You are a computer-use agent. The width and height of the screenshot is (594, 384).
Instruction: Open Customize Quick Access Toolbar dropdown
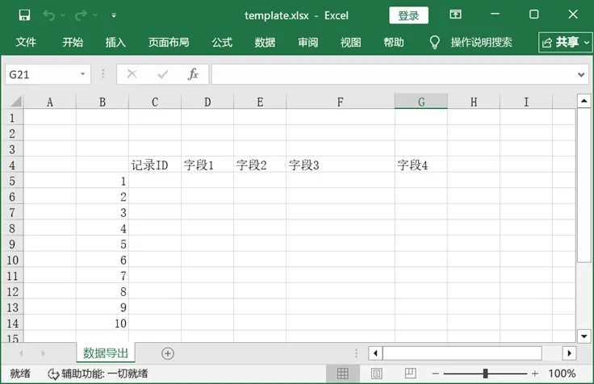click(114, 15)
